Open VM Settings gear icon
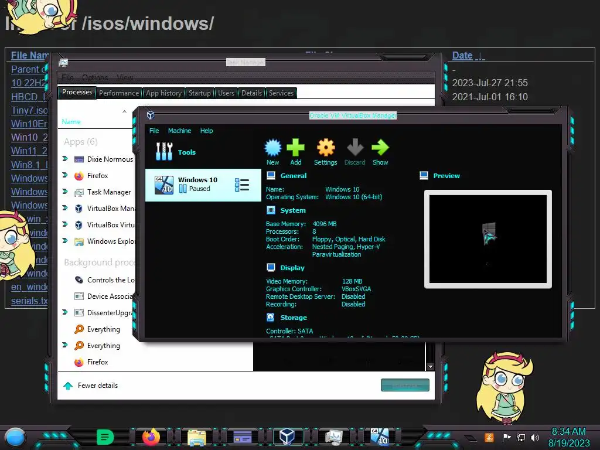This screenshot has height=450, width=600. click(326, 148)
